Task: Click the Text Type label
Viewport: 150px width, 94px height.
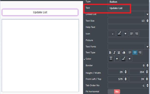Action: (90, 52)
